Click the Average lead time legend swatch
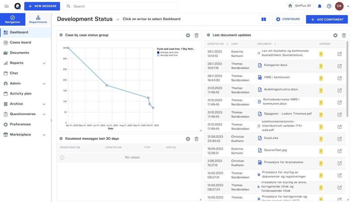 (158, 55)
